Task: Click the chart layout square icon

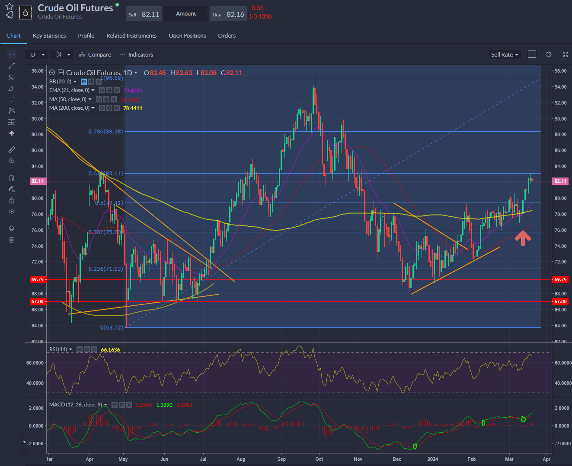Action: click(x=532, y=54)
